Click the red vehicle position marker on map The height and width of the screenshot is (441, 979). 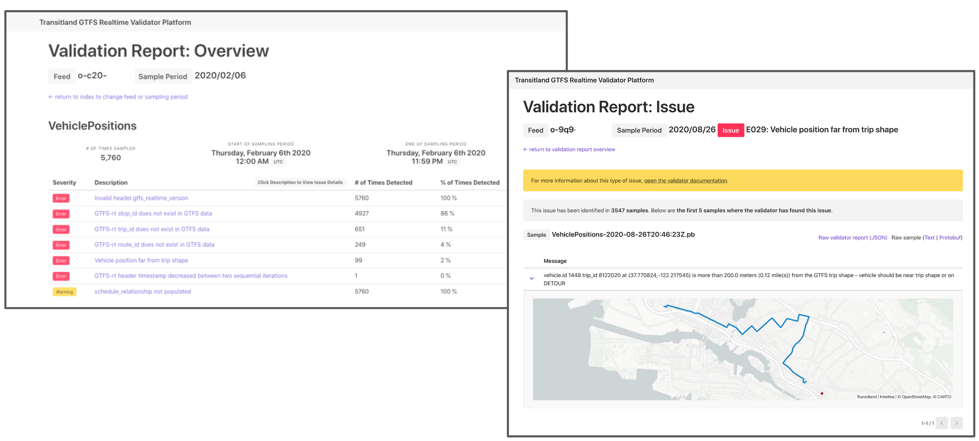click(x=822, y=393)
